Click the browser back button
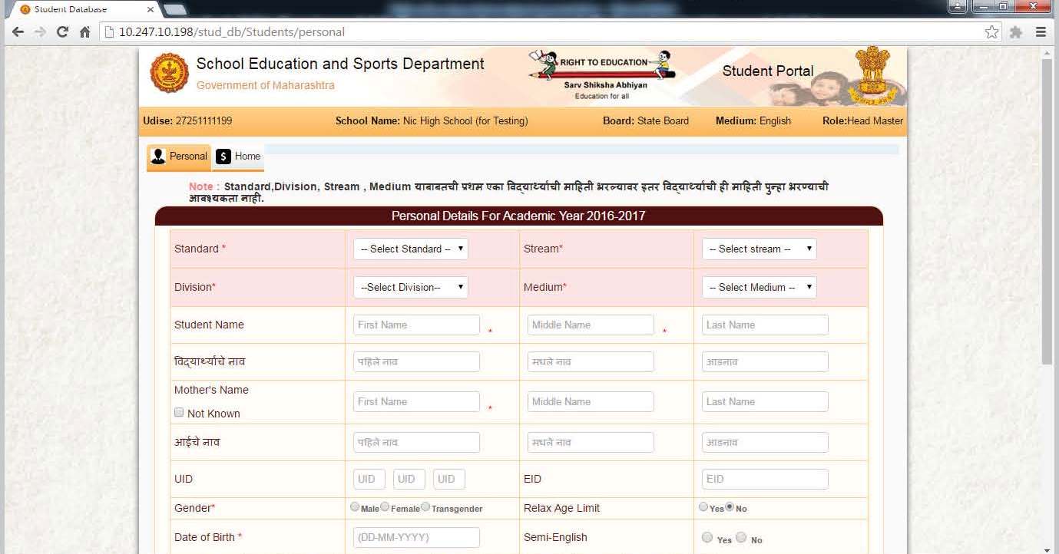The image size is (1059, 554). coord(17,32)
